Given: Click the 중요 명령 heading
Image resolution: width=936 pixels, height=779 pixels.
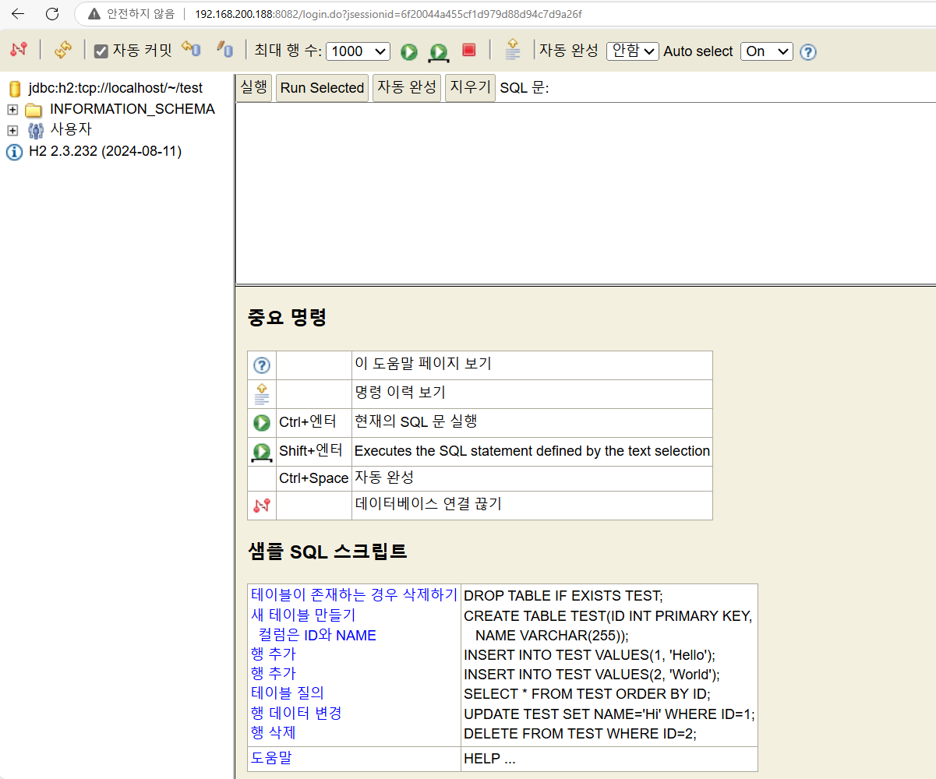Looking at the screenshot, I should [287, 318].
